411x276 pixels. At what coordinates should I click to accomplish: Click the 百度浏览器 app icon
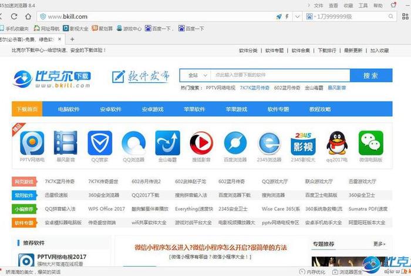[x=235, y=143]
